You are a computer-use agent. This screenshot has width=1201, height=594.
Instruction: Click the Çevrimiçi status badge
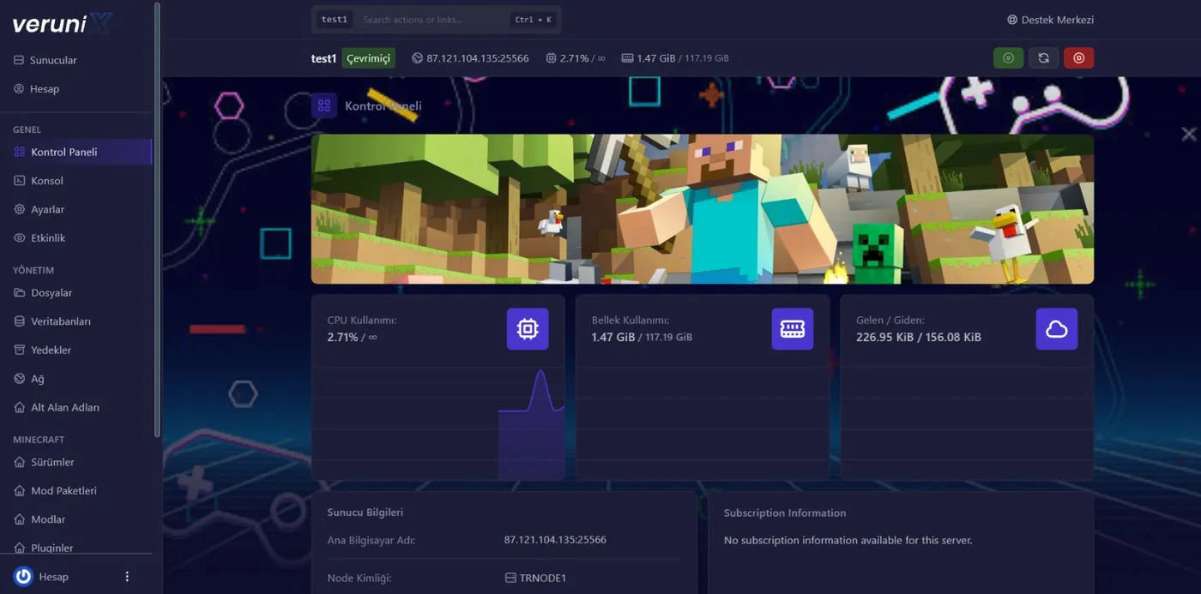[x=369, y=58]
